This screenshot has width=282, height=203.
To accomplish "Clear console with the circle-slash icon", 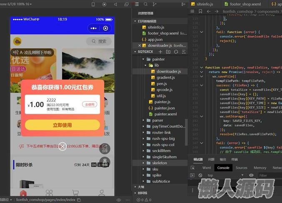I will (200, 175).
